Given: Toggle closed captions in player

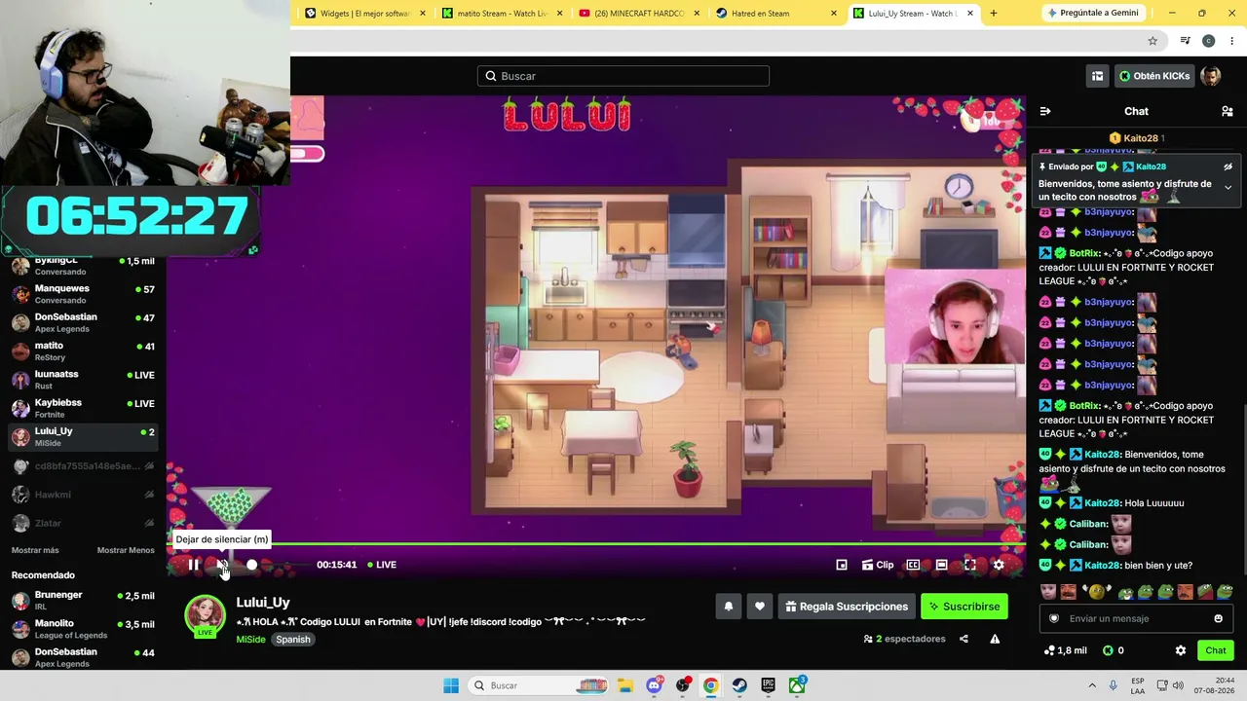Looking at the screenshot, I should click(913, 565).
